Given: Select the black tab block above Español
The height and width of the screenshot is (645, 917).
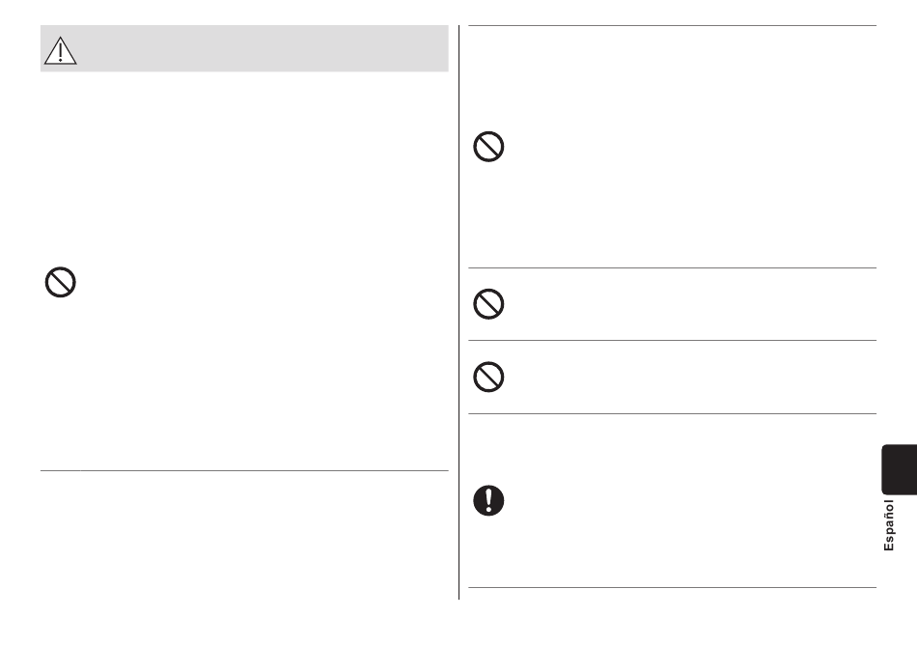Looking at the screenshot, I should click(899, 469).
